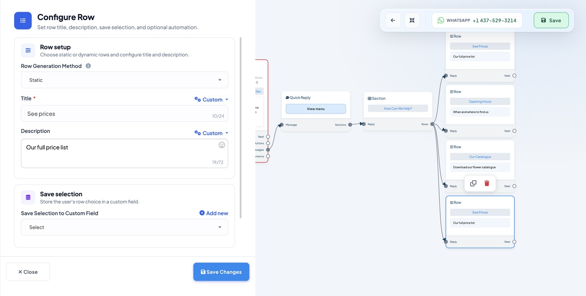Select the Quick Reply View menu node
Viewport: 586px width, 296px height.
point(316,109)
